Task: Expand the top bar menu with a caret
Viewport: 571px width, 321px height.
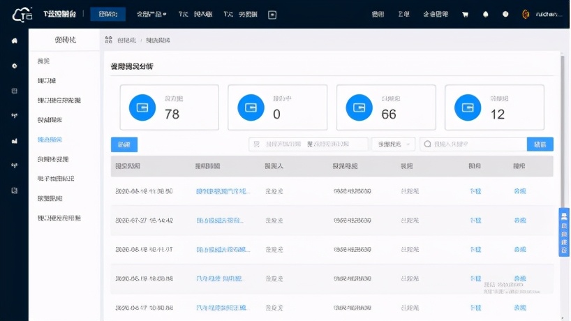Action: [x=151, y=14]
